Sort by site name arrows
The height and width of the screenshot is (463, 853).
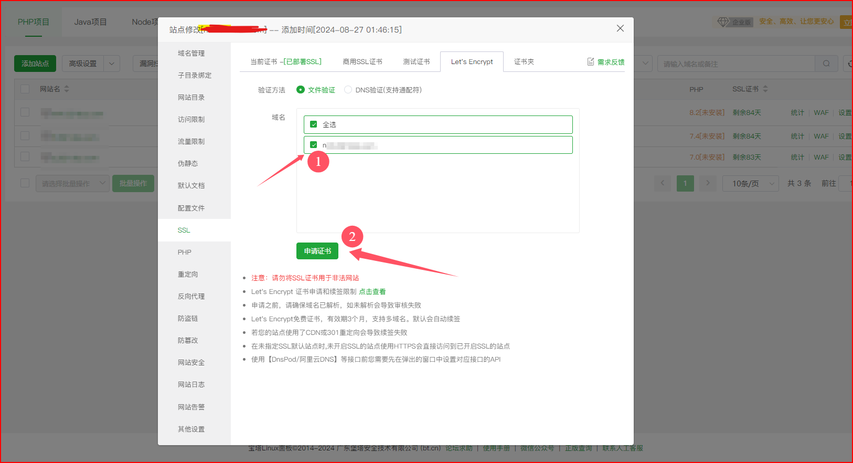click(67, 89)
